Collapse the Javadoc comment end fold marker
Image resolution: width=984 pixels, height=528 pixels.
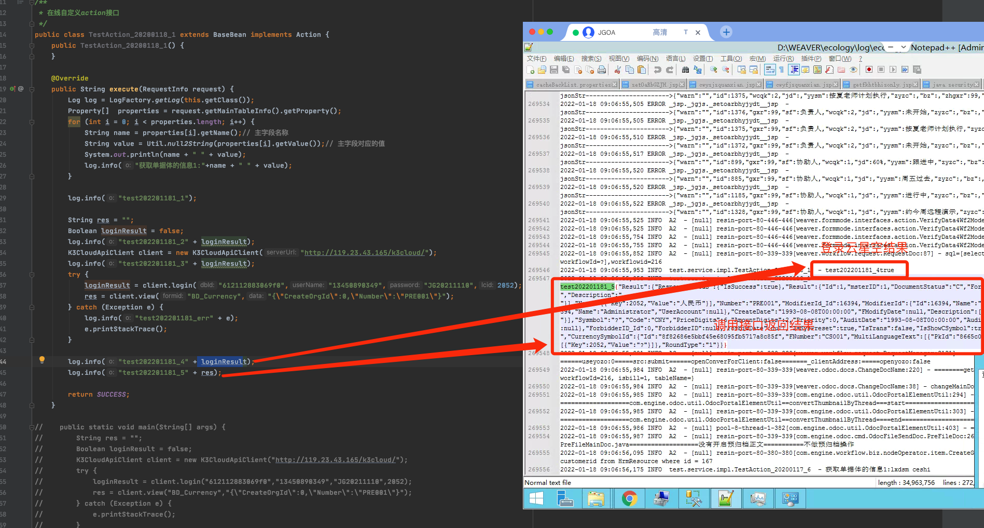click(32, 23)
